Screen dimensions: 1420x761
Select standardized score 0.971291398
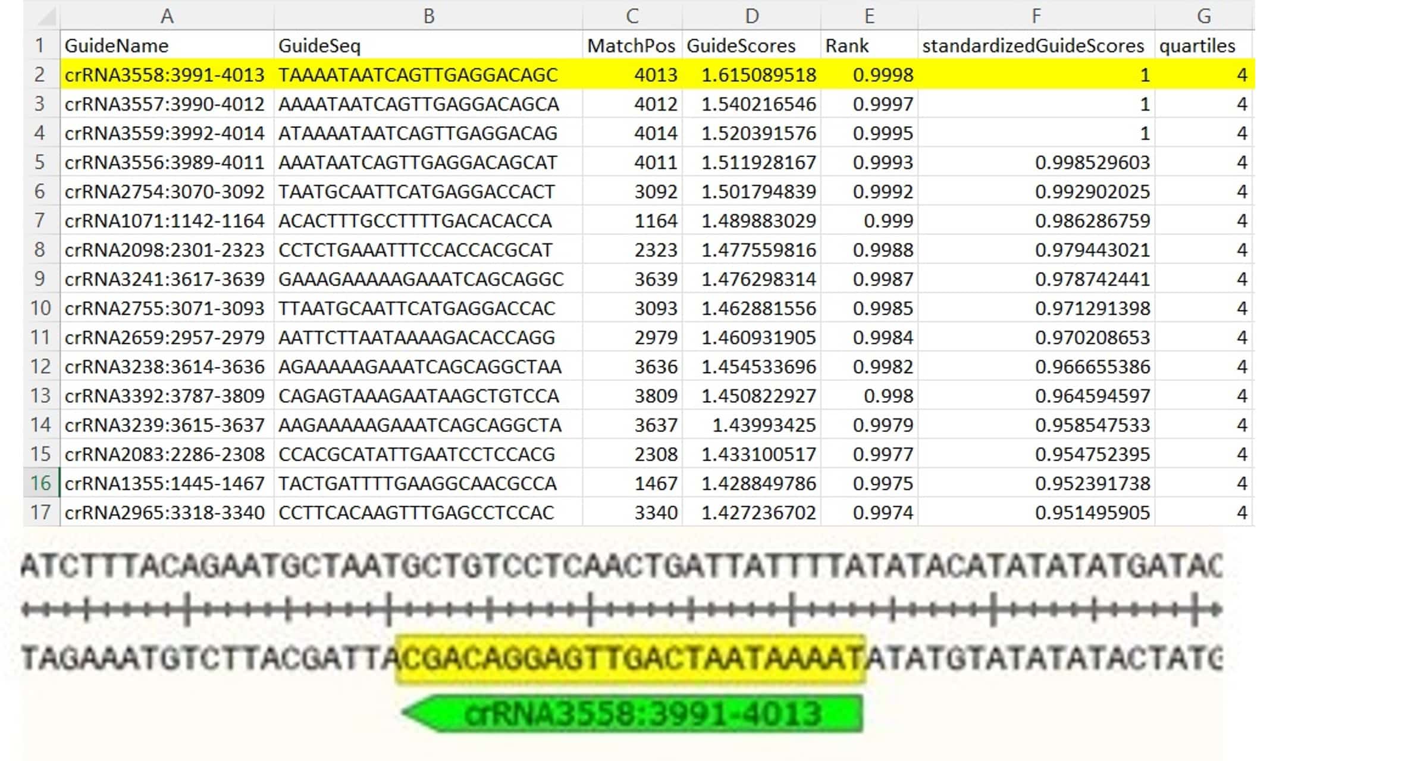(1036, 308)
